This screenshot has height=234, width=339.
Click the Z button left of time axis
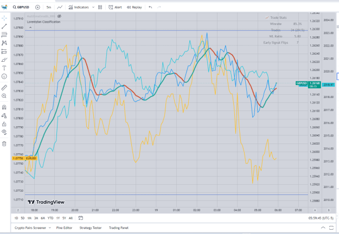[x=18, y=210]
